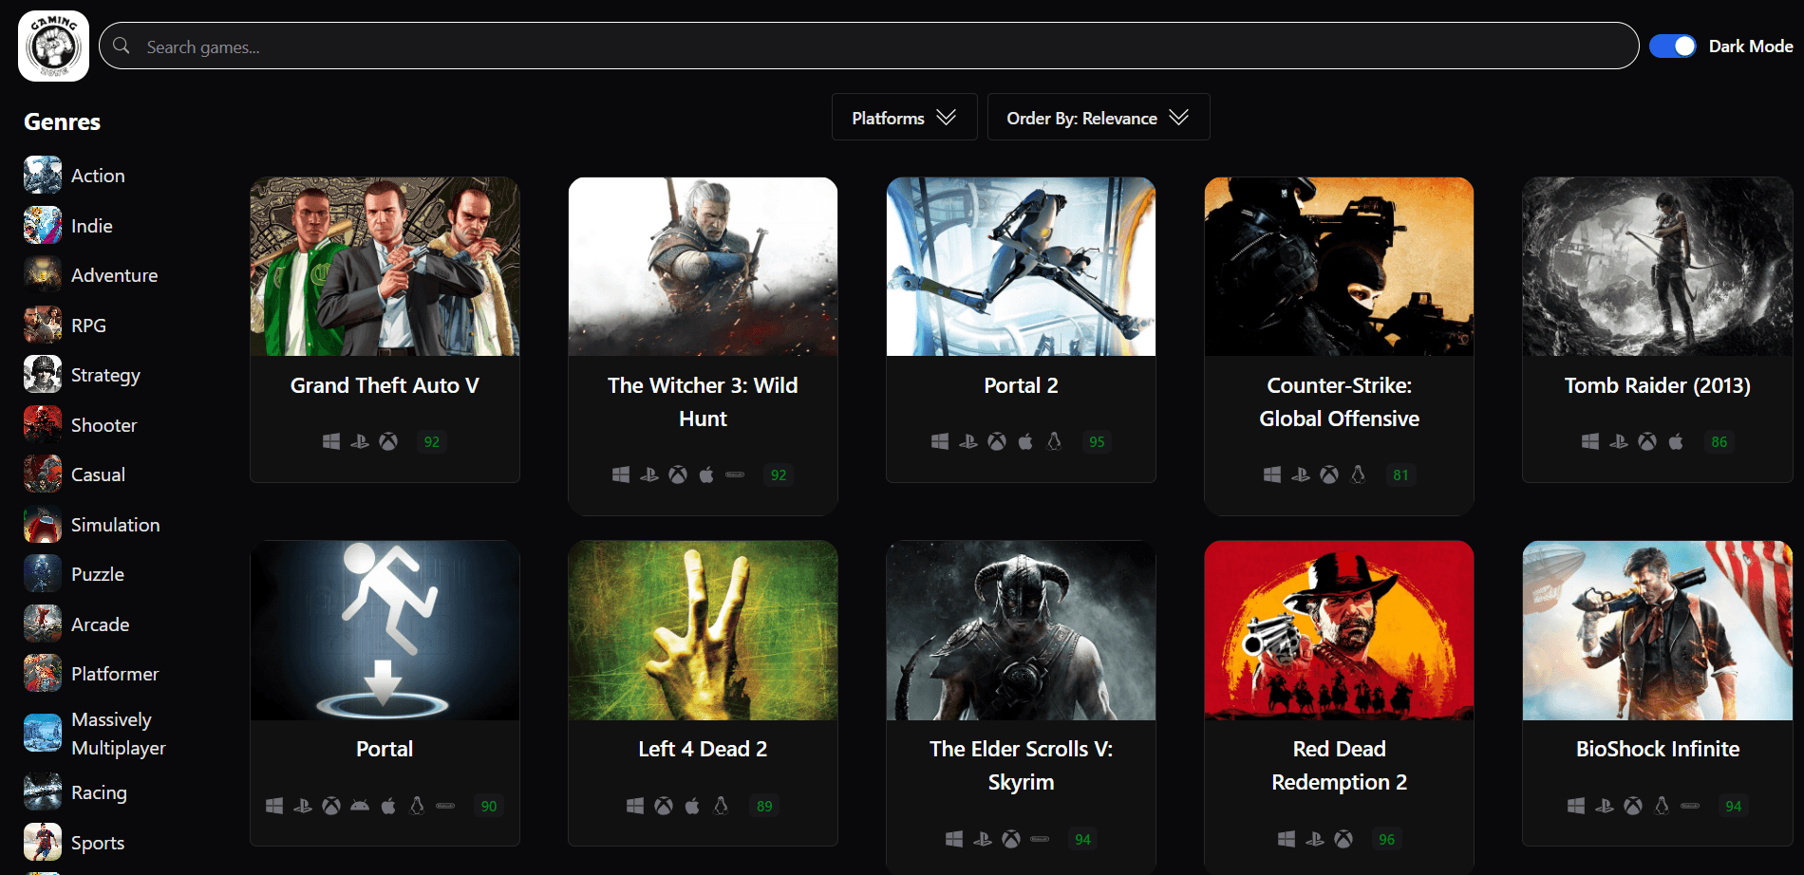Select the RPG genre icon

42,325
